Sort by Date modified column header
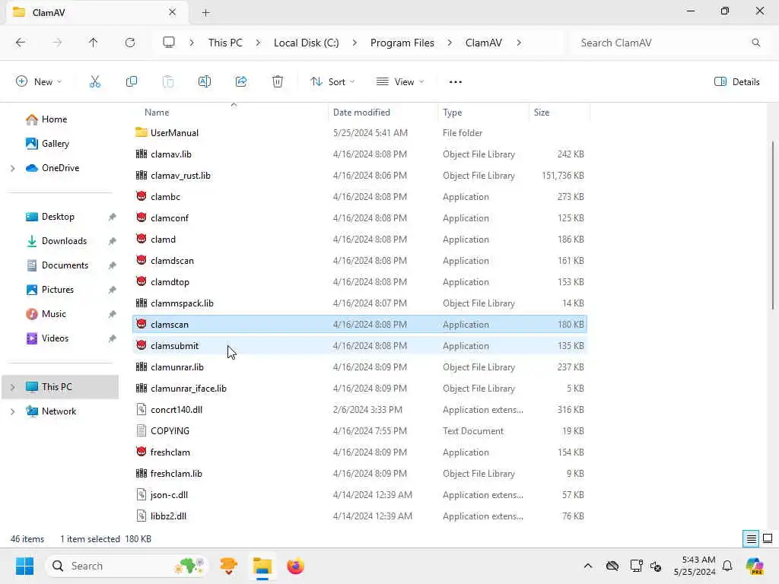Image resolution: width=779 pixels, height=584 pixels. pos(361,113)
